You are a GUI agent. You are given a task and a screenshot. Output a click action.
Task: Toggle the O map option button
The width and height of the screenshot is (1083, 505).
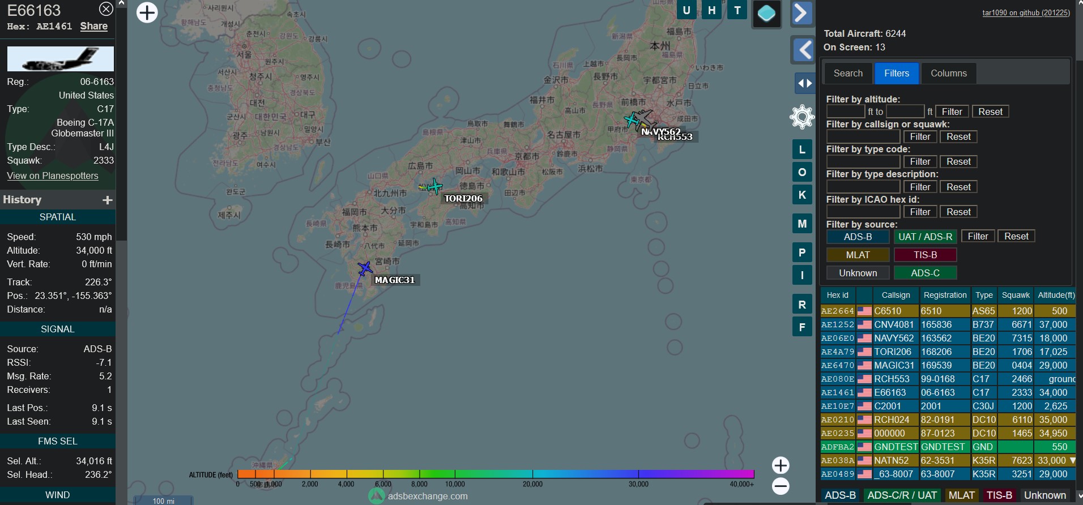(x=802, y=172)
